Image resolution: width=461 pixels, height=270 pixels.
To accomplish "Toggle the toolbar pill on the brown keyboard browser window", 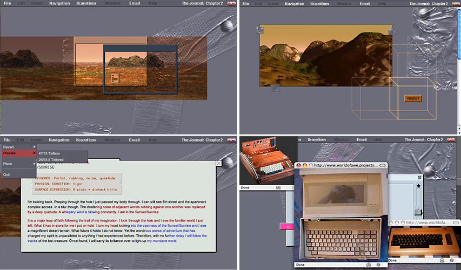I will pyautogui.click(x=456, y=222).
